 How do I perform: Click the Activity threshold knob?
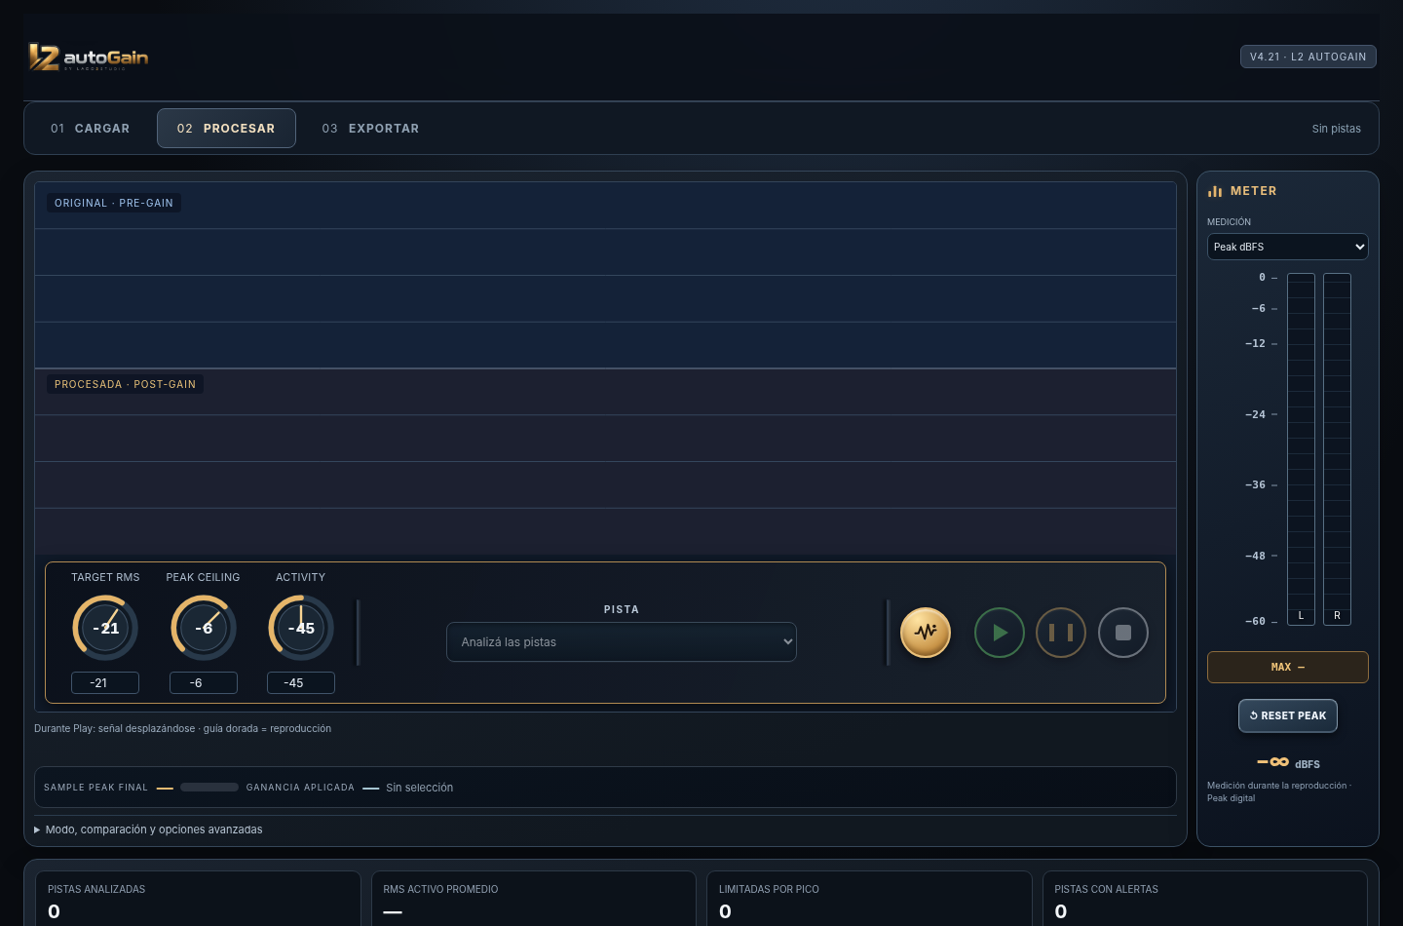click(301, 628)
